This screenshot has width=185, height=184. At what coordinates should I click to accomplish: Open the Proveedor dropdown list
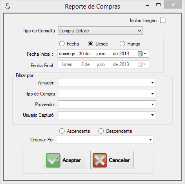coord(107,104)
